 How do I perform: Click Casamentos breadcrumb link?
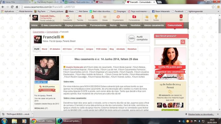point(39,32)
